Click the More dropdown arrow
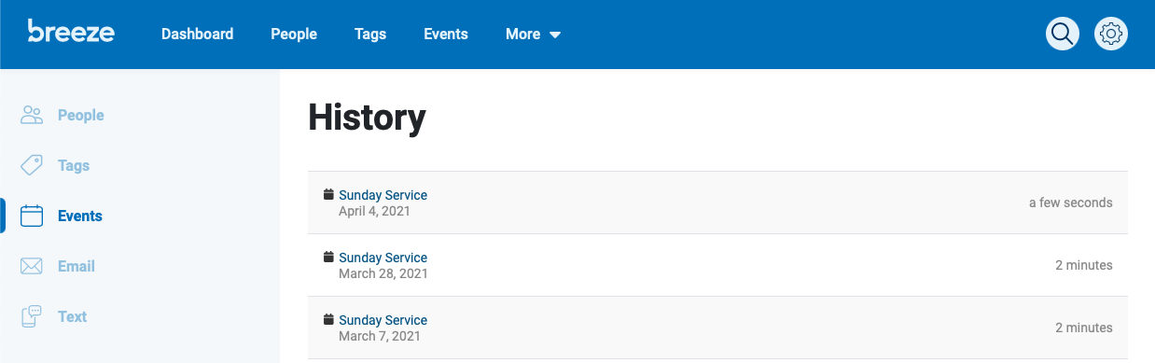Viewport: 1155px width, 363px height. click(x=555, y=35)
